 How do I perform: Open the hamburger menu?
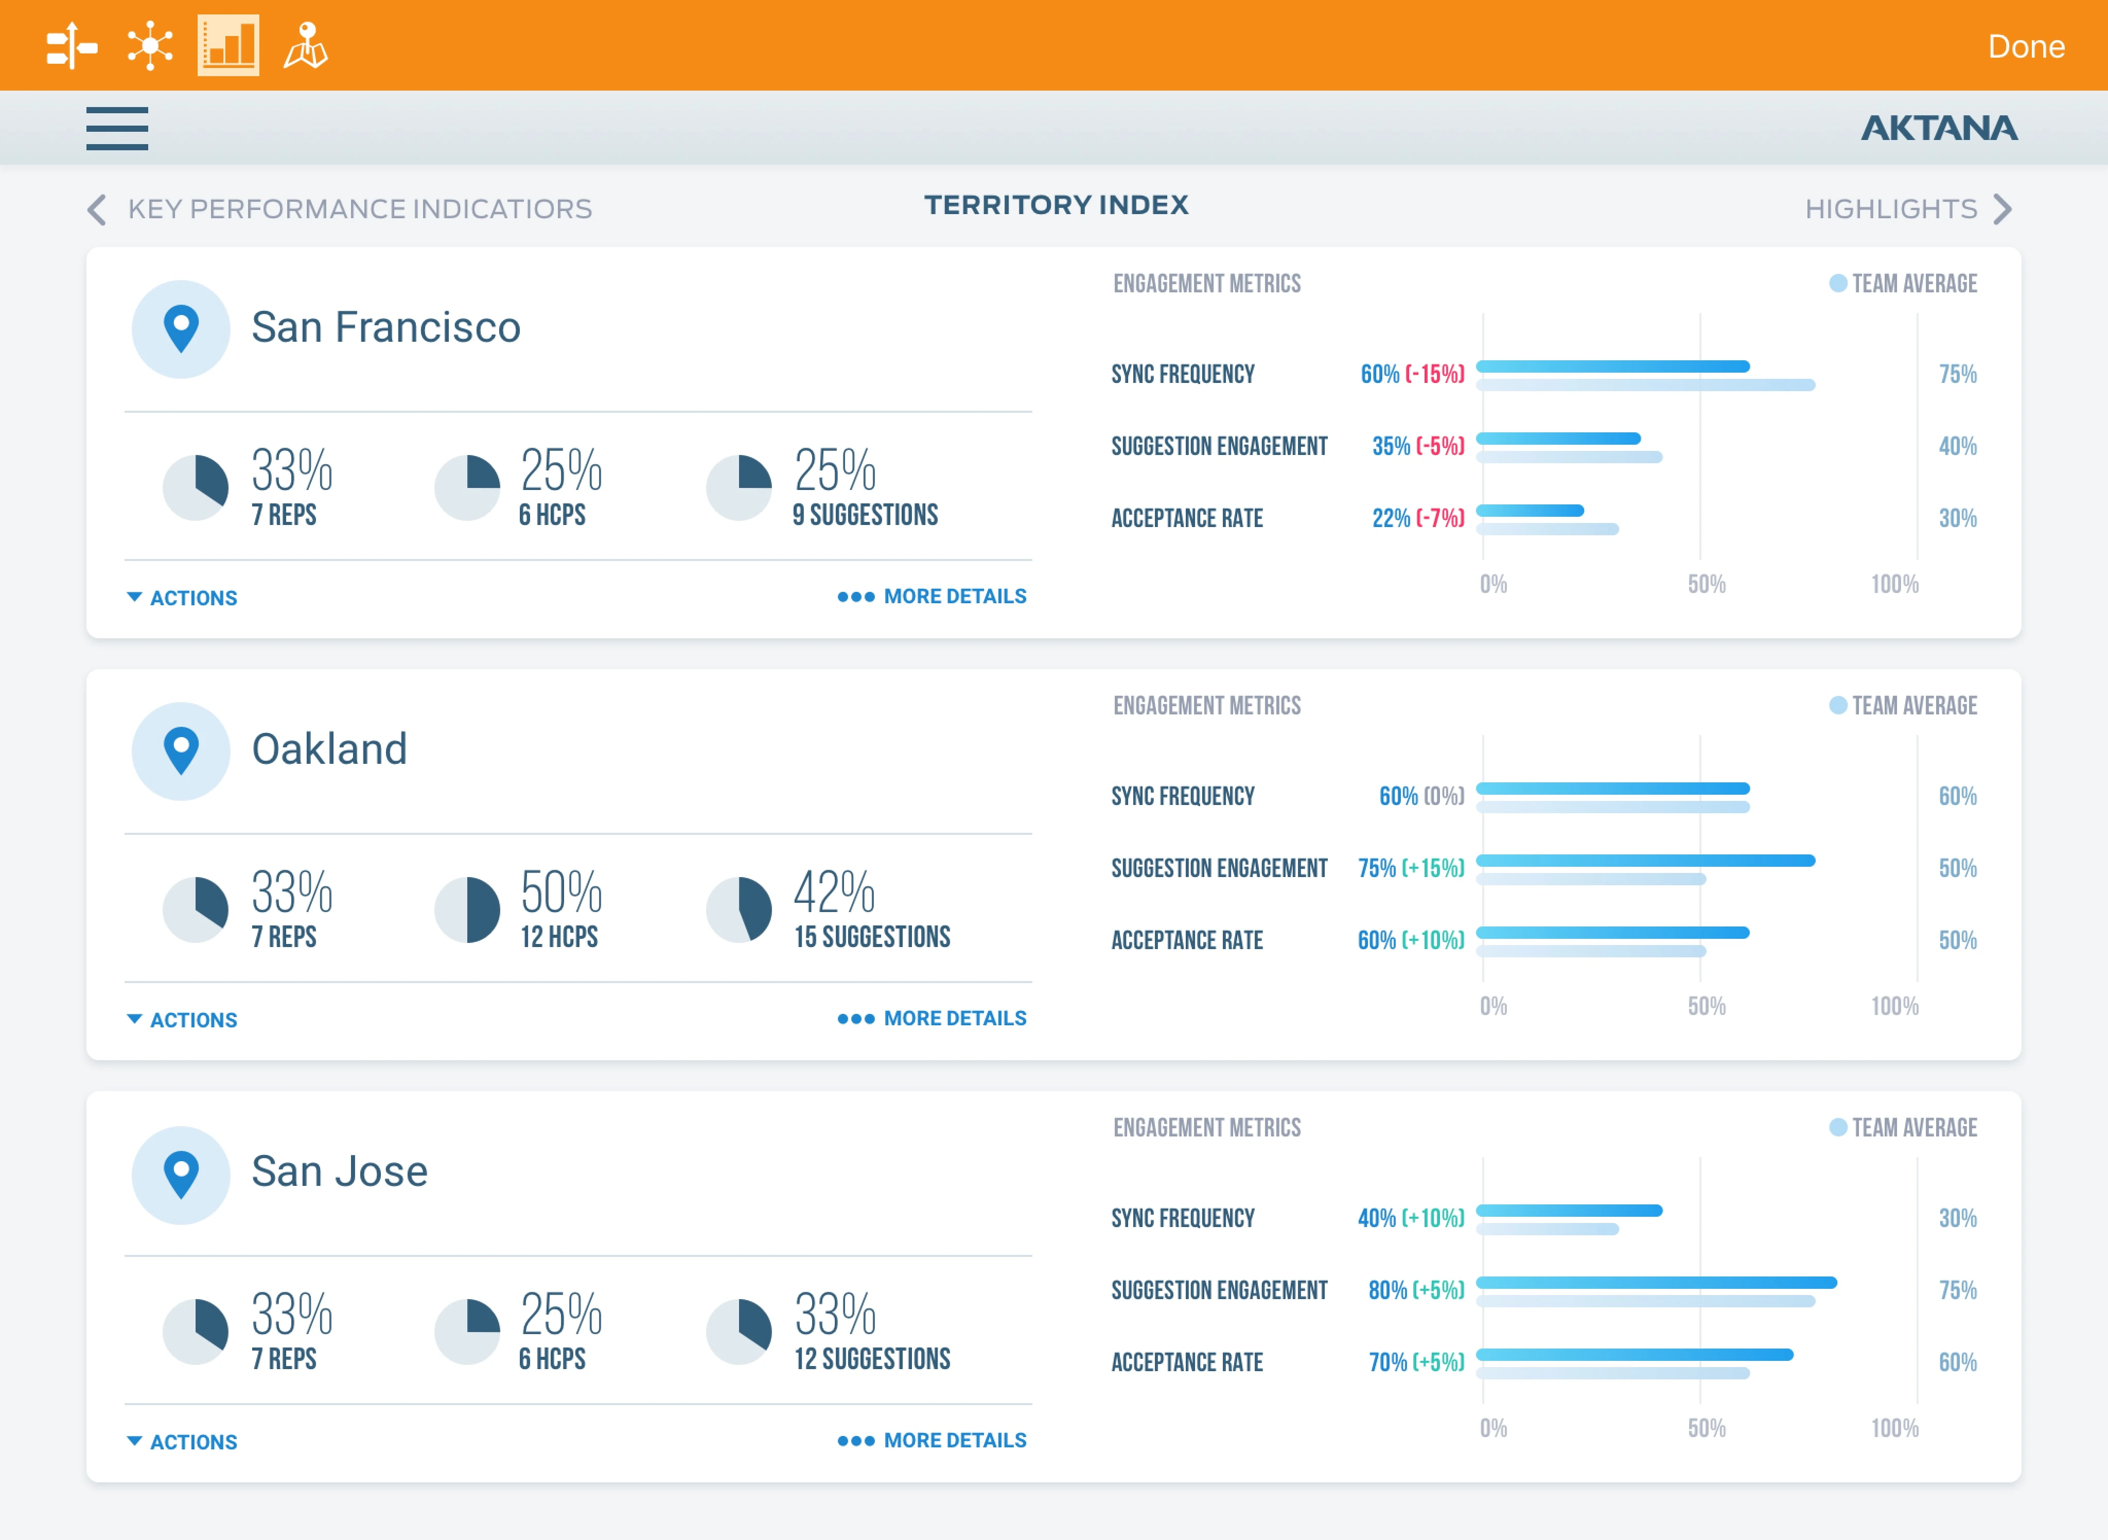pyautogui.click(x=116, y=128)
